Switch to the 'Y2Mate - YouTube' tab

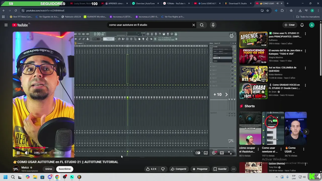(x=176, y=4)
